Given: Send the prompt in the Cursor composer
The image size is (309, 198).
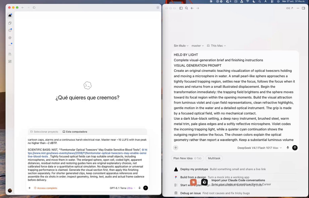Looking at the screenshot, I should 295,148.
